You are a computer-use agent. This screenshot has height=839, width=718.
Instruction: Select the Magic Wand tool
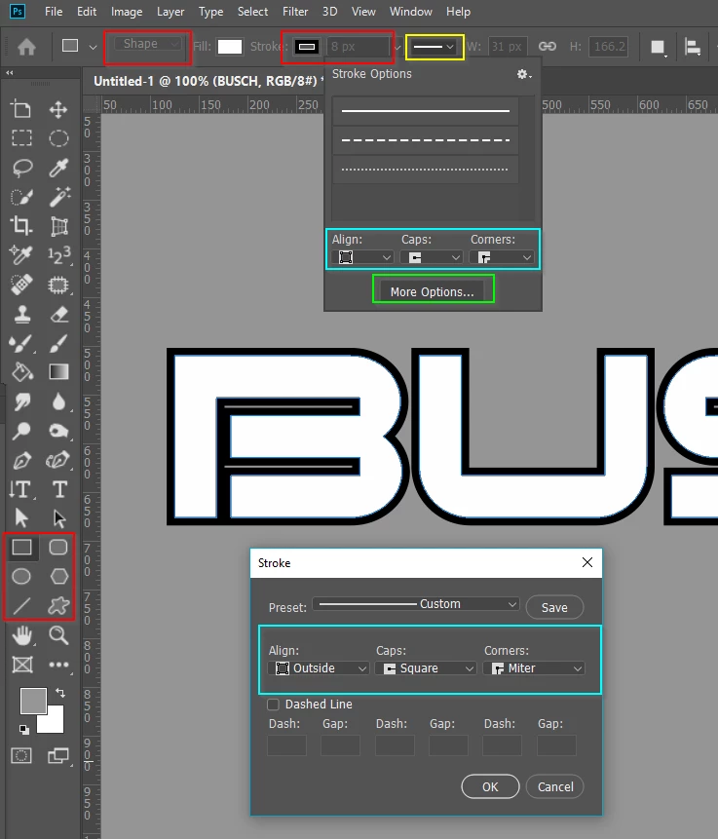click(x=58, y=197)
